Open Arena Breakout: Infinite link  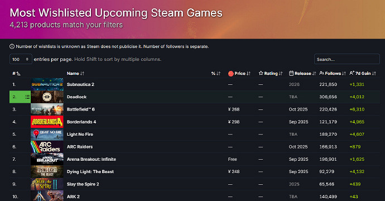click(x=92, y=159)
